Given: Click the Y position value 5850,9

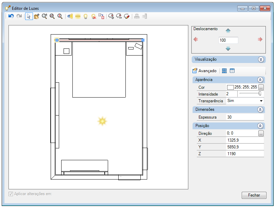Looking at the screenshot, I should (x=245, y=147).
